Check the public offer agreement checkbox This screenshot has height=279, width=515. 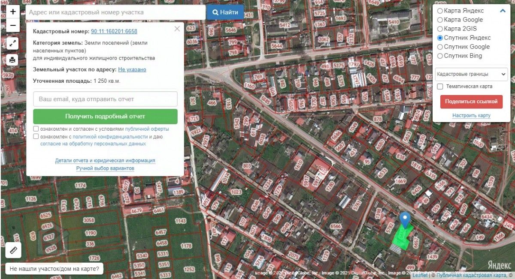36,129
